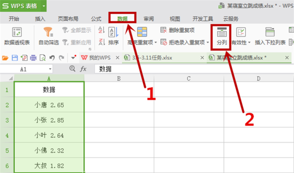Select cell containing 小张 2.85
Viewport: 294px width, 173px height.
click(49, 120)
